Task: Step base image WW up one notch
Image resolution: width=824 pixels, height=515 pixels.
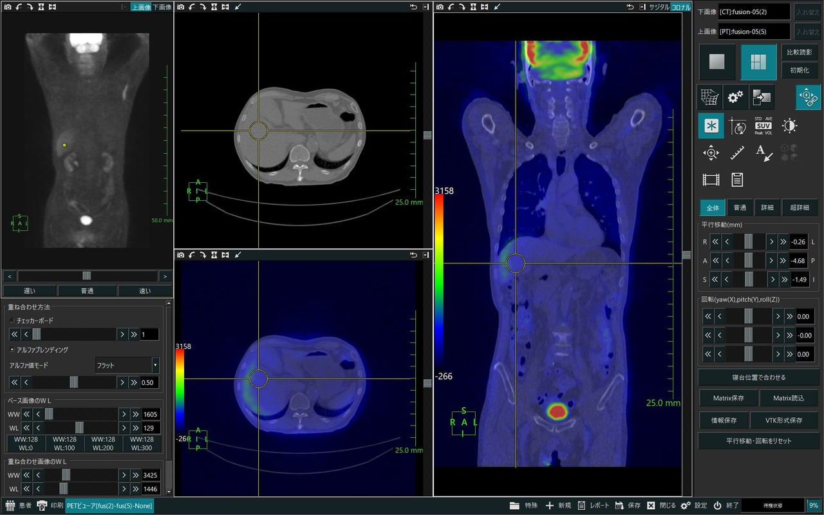Action: tap(124, 414)
